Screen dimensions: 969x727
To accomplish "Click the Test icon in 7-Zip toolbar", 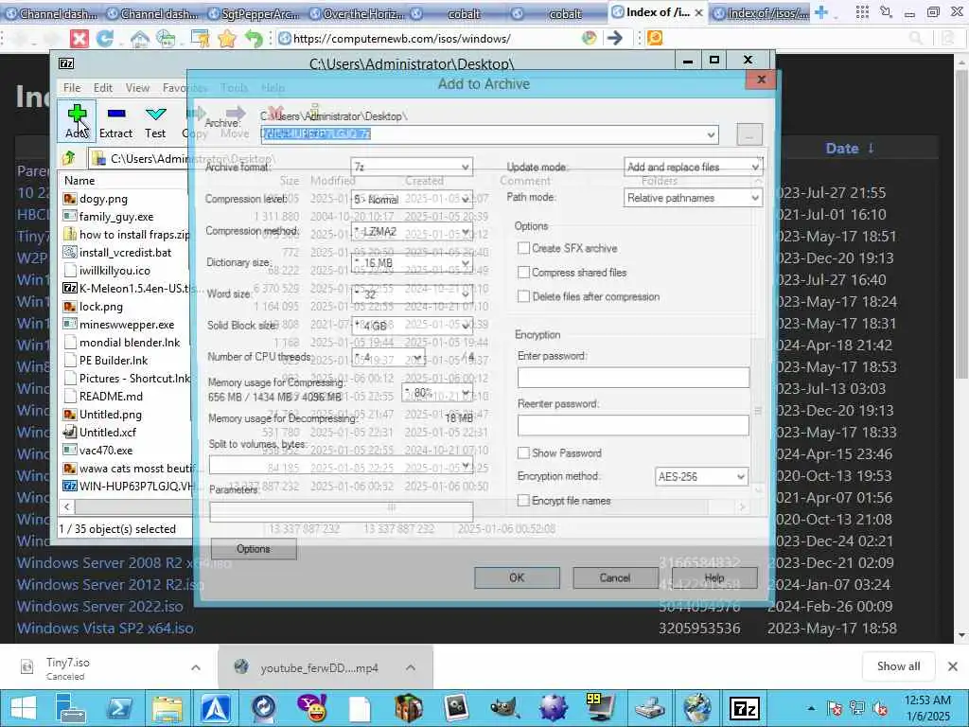I will tap(155, 122).
